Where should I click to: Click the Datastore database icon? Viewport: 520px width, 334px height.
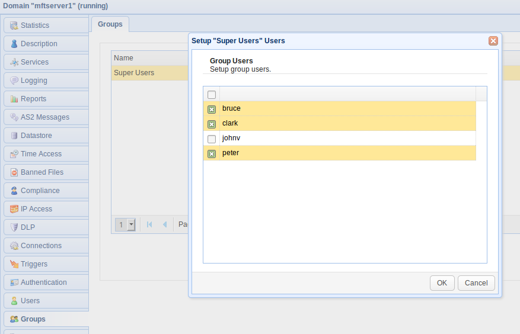pyautogui.click(x=14, y=136)
